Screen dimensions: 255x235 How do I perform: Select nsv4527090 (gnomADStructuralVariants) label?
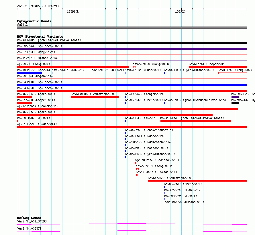pyautogui.click(x=196, y=100)
